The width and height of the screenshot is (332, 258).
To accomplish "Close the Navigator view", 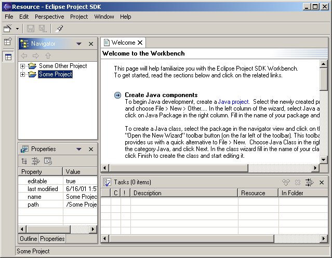I will (x=91, y=44).
